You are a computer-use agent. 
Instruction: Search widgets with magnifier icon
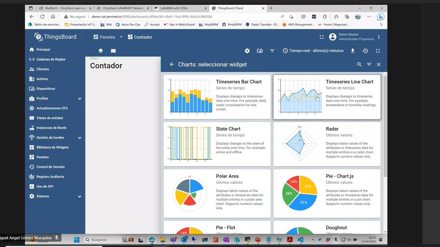[359, 64]
